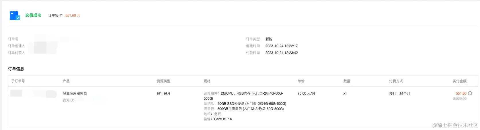This screenshot has width=480, height=130.
Task: Click the crossed-out 2,520.00 original price
Action: tap(460, 99)
